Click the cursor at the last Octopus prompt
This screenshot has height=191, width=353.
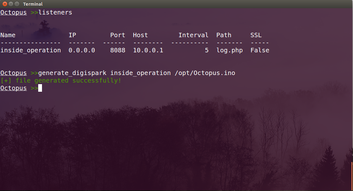pos(40,88)
